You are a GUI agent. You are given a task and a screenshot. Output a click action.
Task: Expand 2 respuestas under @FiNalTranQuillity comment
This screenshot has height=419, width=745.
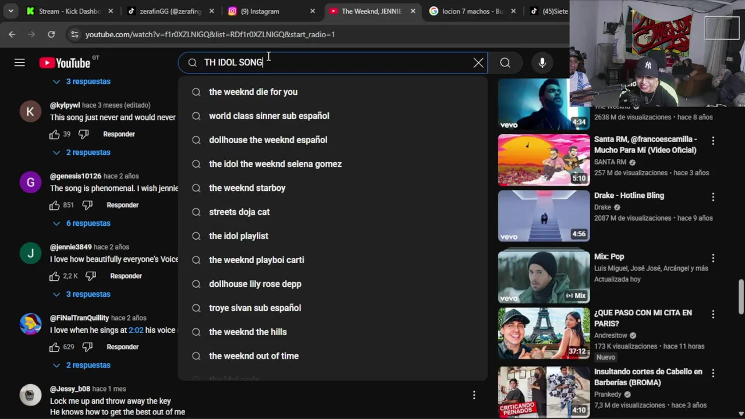(x=81, y=365)
